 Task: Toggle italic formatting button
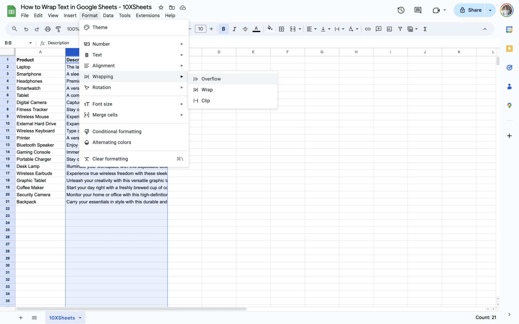pos(234,29)
